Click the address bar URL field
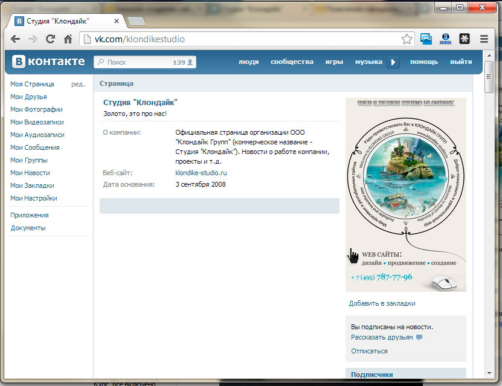Viewport: 502px width, 386px height. (x=246, y=39)
